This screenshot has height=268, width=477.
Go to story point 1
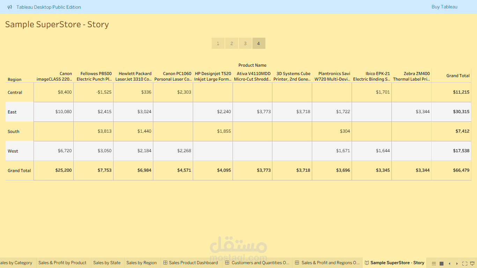click(x=218, y=43)
